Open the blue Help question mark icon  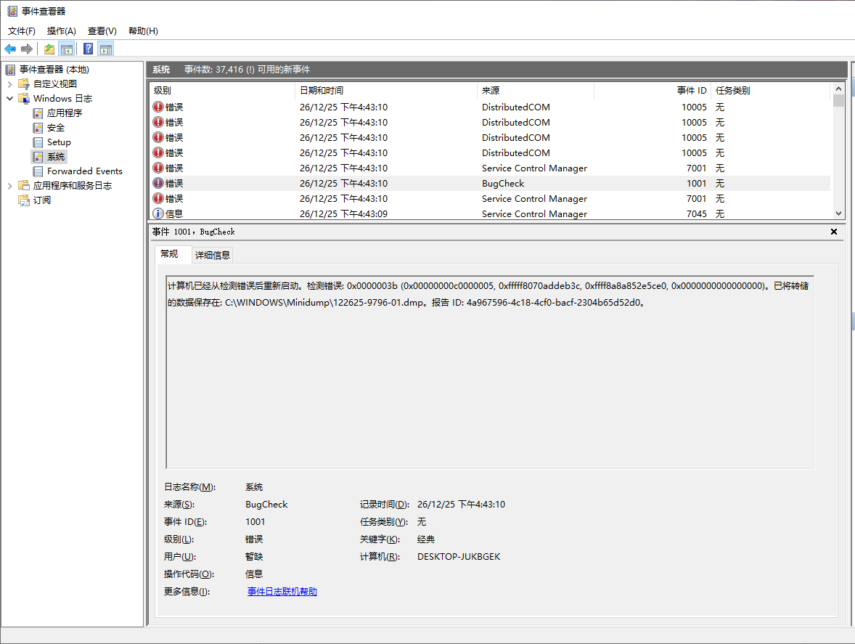tap(89, 49)
